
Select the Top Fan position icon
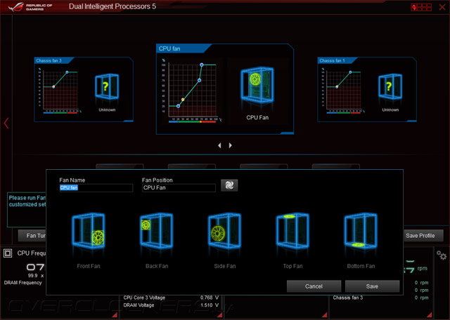292,231
